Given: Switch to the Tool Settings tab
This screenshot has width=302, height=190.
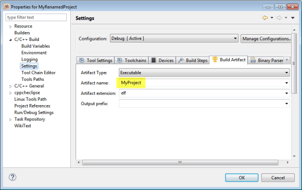Looking at the screenshot, I should tap(96, 61).
